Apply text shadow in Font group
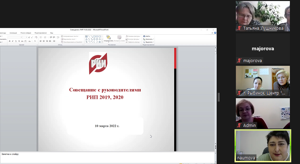Screen dimensions: 300x164 click(19, 41)
